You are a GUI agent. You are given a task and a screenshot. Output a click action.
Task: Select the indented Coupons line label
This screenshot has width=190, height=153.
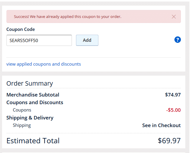click(x=22, y=110)
